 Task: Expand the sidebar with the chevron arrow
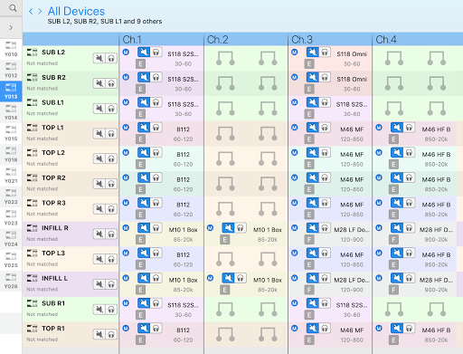11,28
